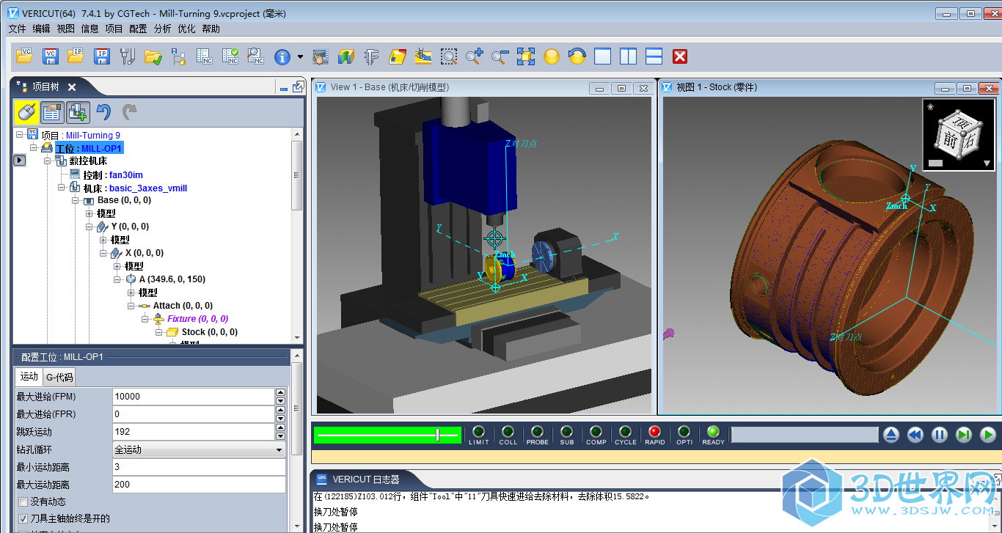Click the blue info icon

click(282, 56)
